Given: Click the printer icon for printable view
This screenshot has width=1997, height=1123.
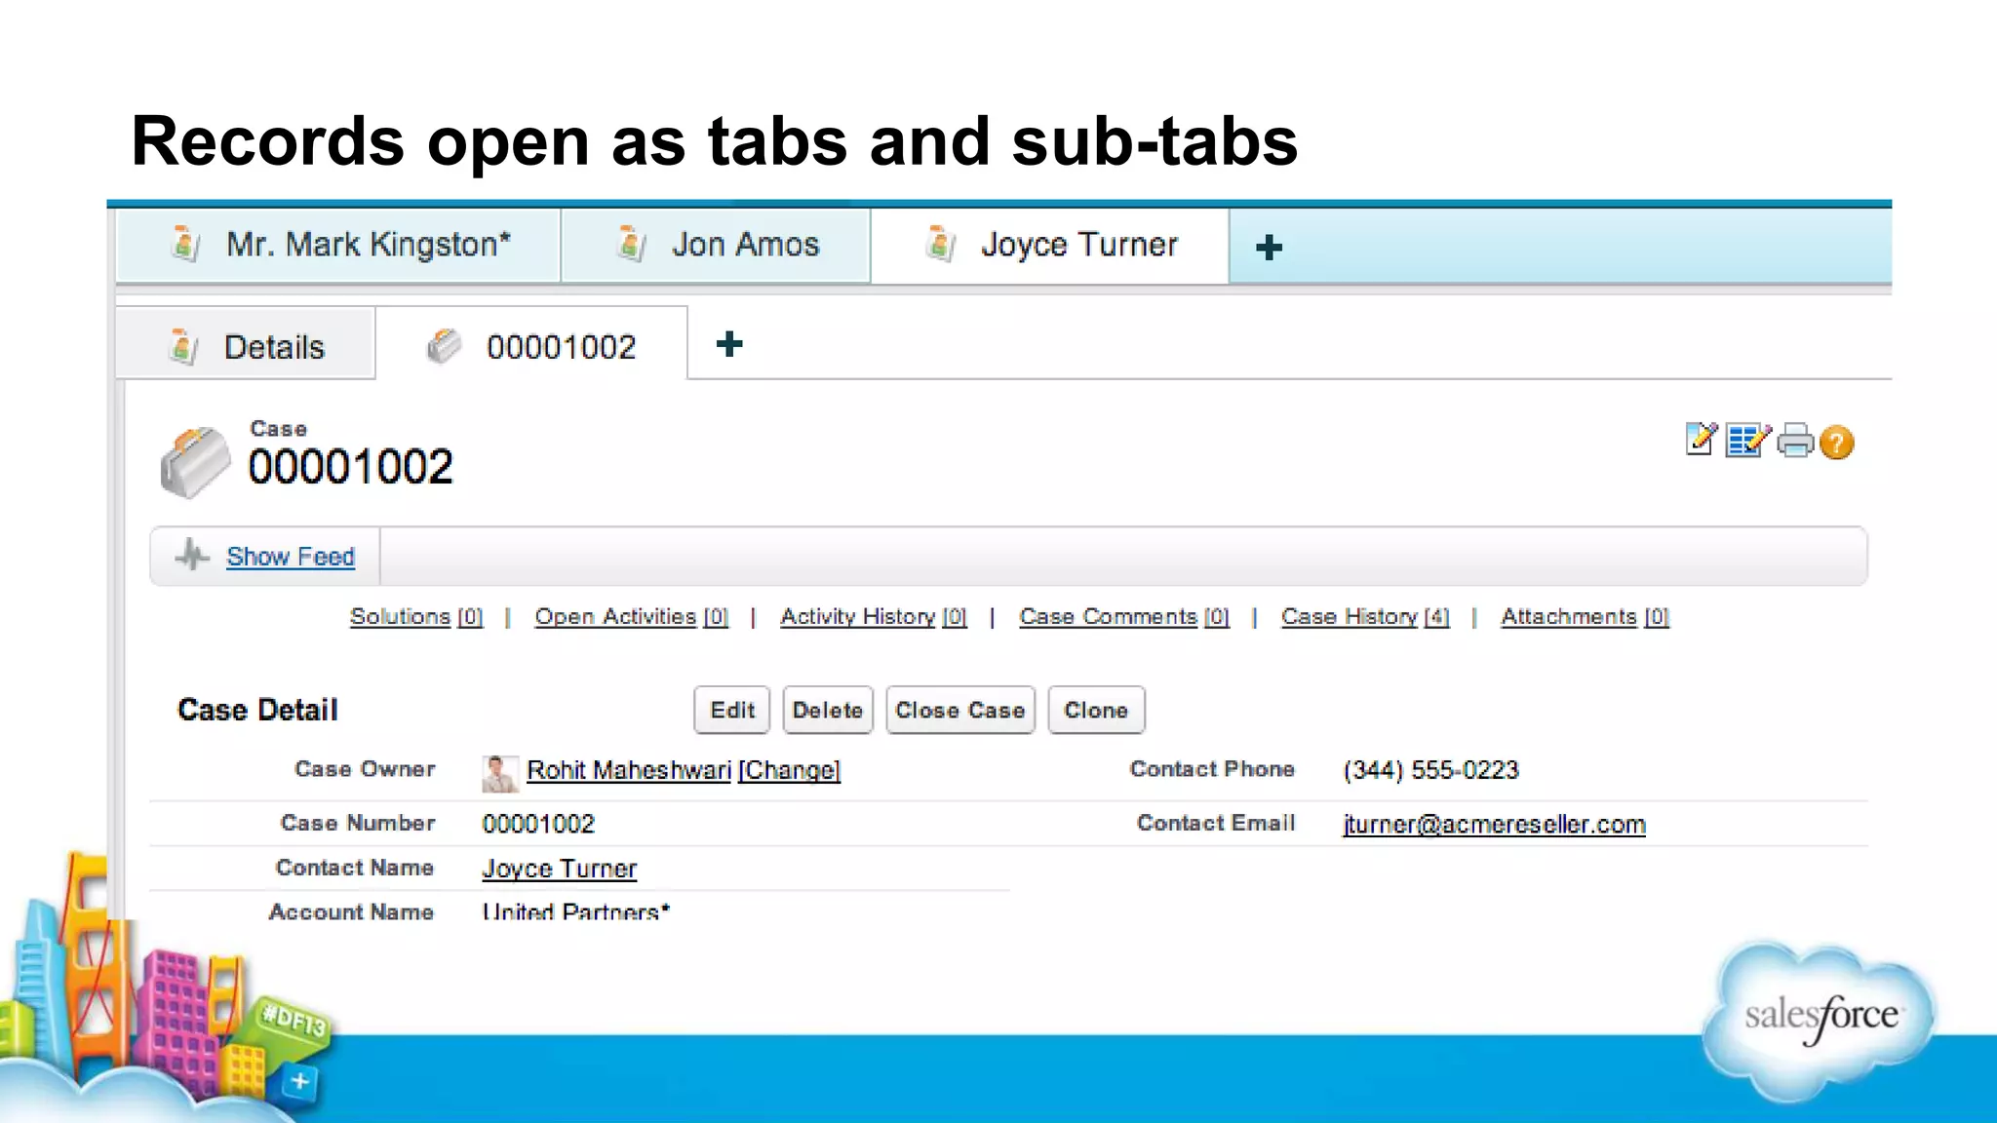Looking at the screenshot, I should pos(1795,441).
